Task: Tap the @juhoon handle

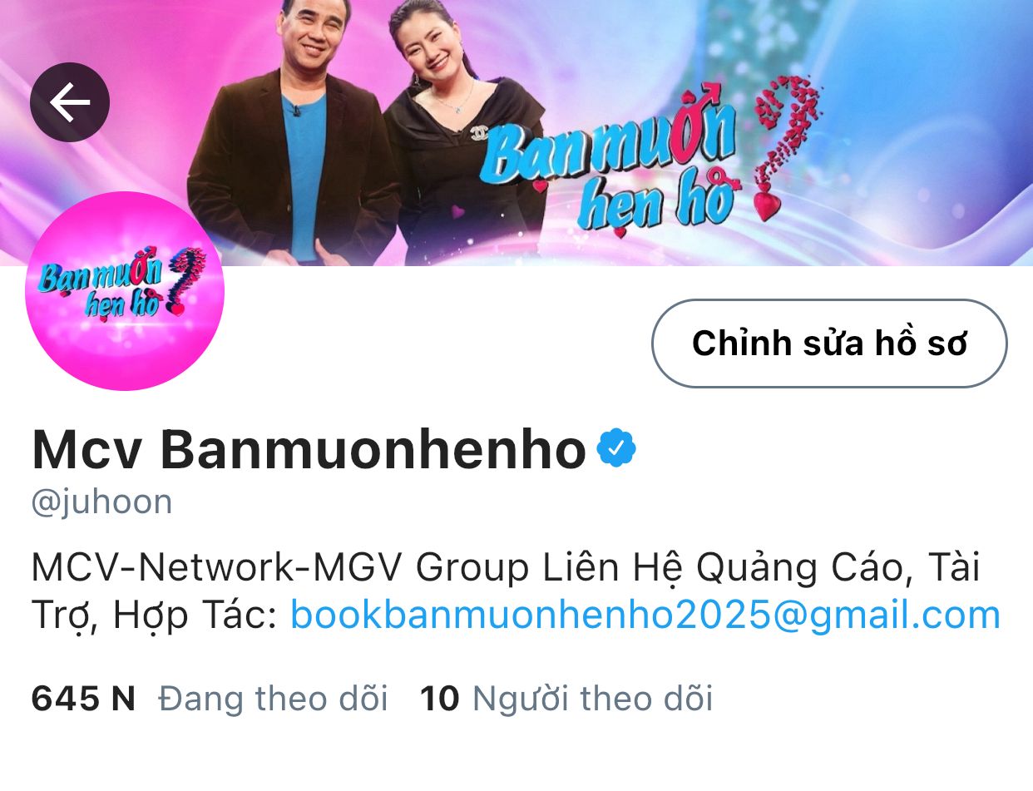Action: pos(101,503)
